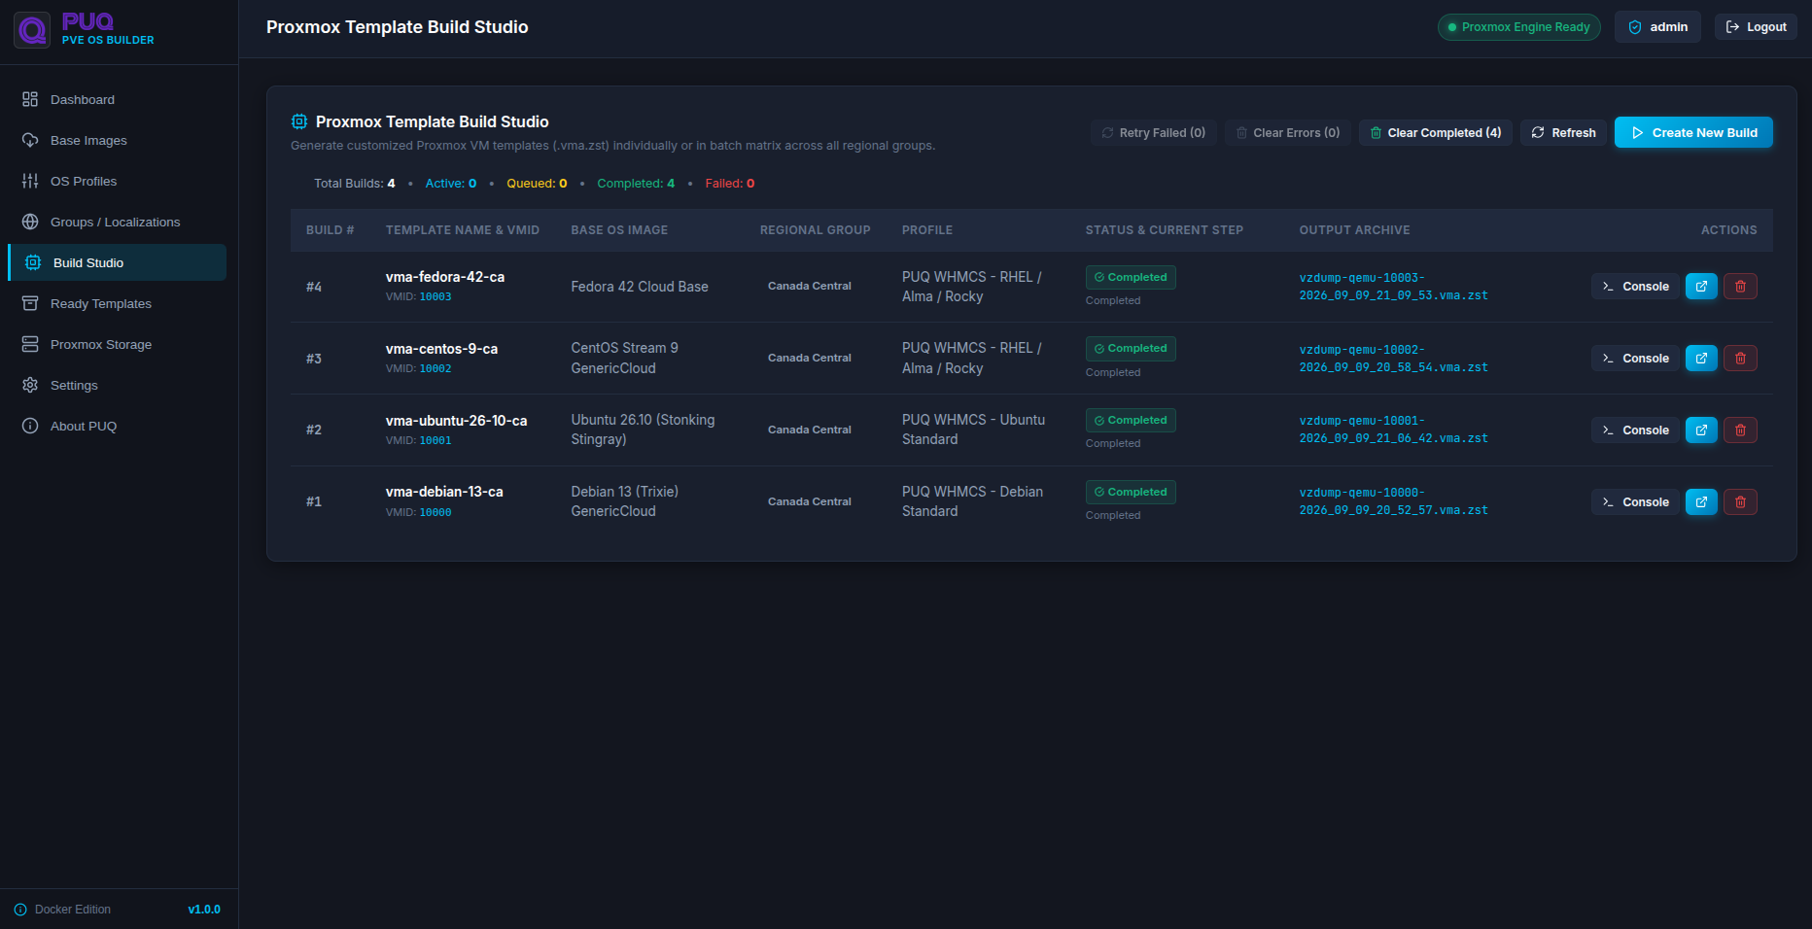Click the OUTPUT ARCHIVE column header
Screen dimensions: 1812x929
click(x=1354, y=230)
